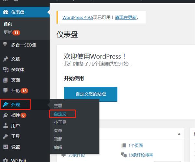Click the speech bubble icon for 评论
This screenshot has width=195, height=162.
[6, 91]
